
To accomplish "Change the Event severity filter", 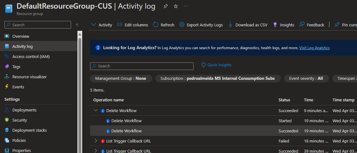I will [306, 79].
